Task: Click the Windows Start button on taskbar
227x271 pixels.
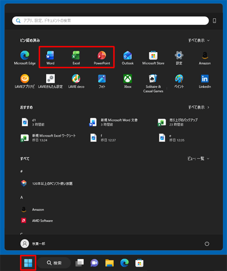Action: (28, 263)
